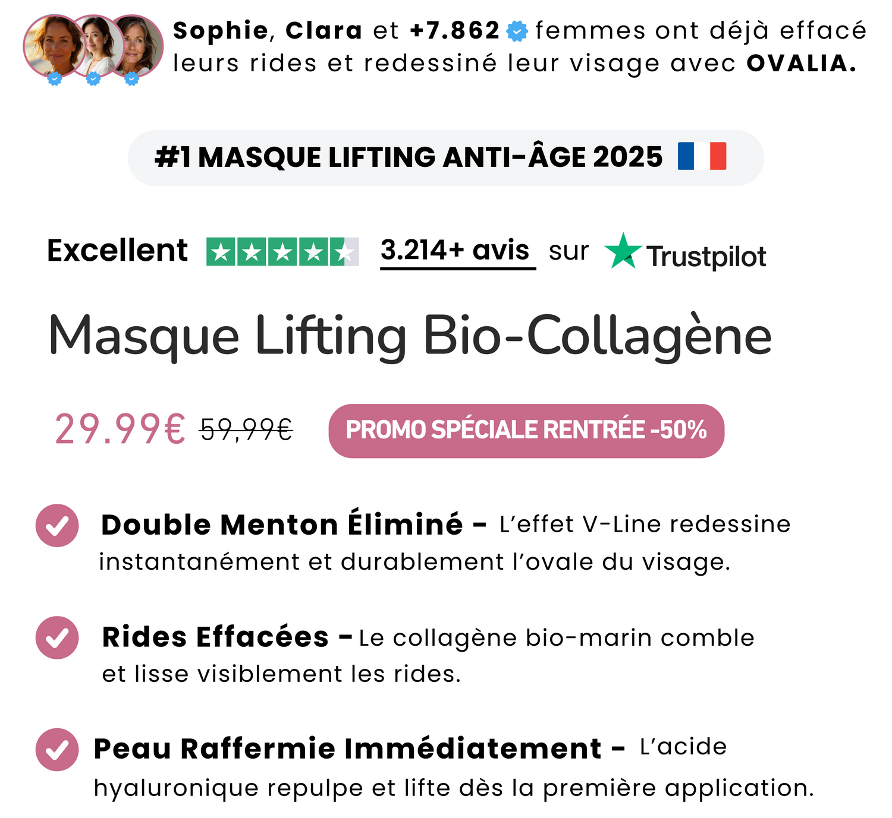Click the checkmark beside Double Menton Éliminé
892x818 pixels.
click(x=57, y=526)
